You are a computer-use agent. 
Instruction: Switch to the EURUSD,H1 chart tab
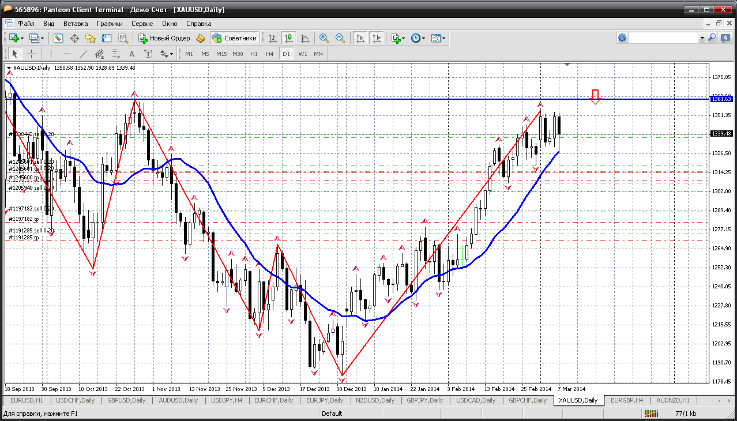[x=28, y=400]
